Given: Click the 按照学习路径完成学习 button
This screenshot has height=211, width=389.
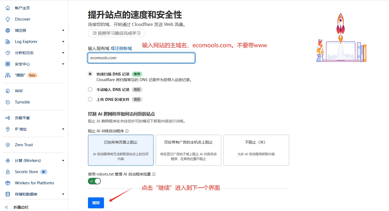Looking at the screenshot, I should tap(117, 33).
